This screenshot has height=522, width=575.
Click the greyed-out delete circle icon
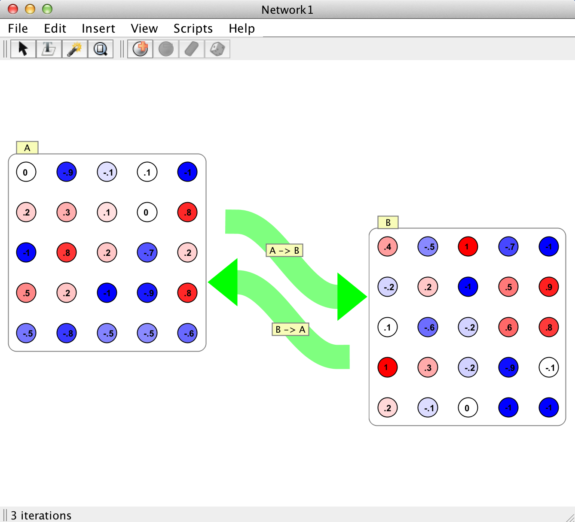tap(166, 49)
